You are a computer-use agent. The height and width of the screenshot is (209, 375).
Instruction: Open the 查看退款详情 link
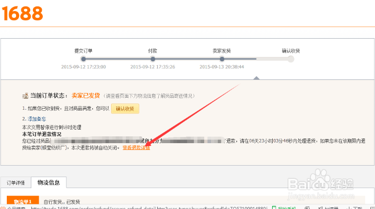point(136,148)
